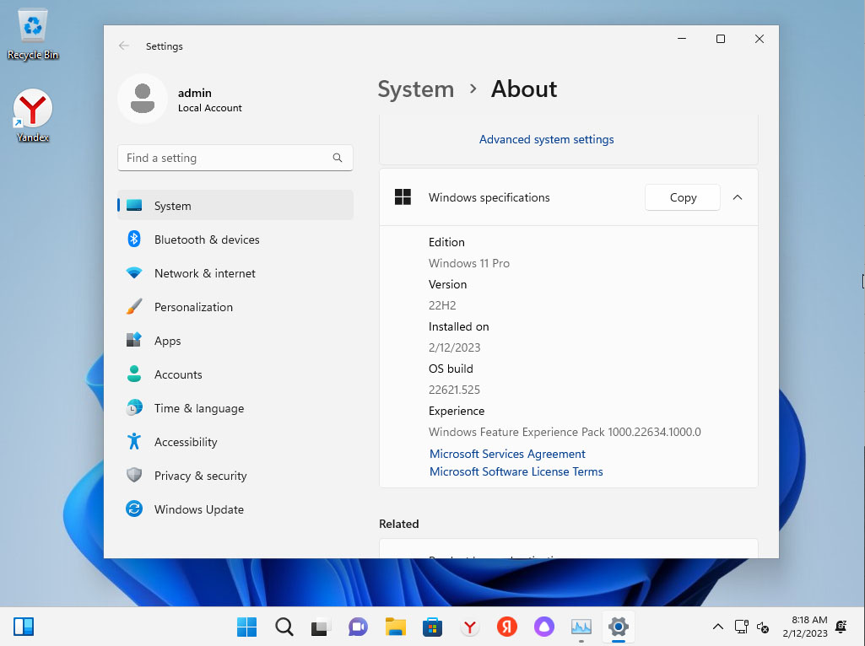Open Network & internet section
The image size is (865, 646).
pos(204,273)
